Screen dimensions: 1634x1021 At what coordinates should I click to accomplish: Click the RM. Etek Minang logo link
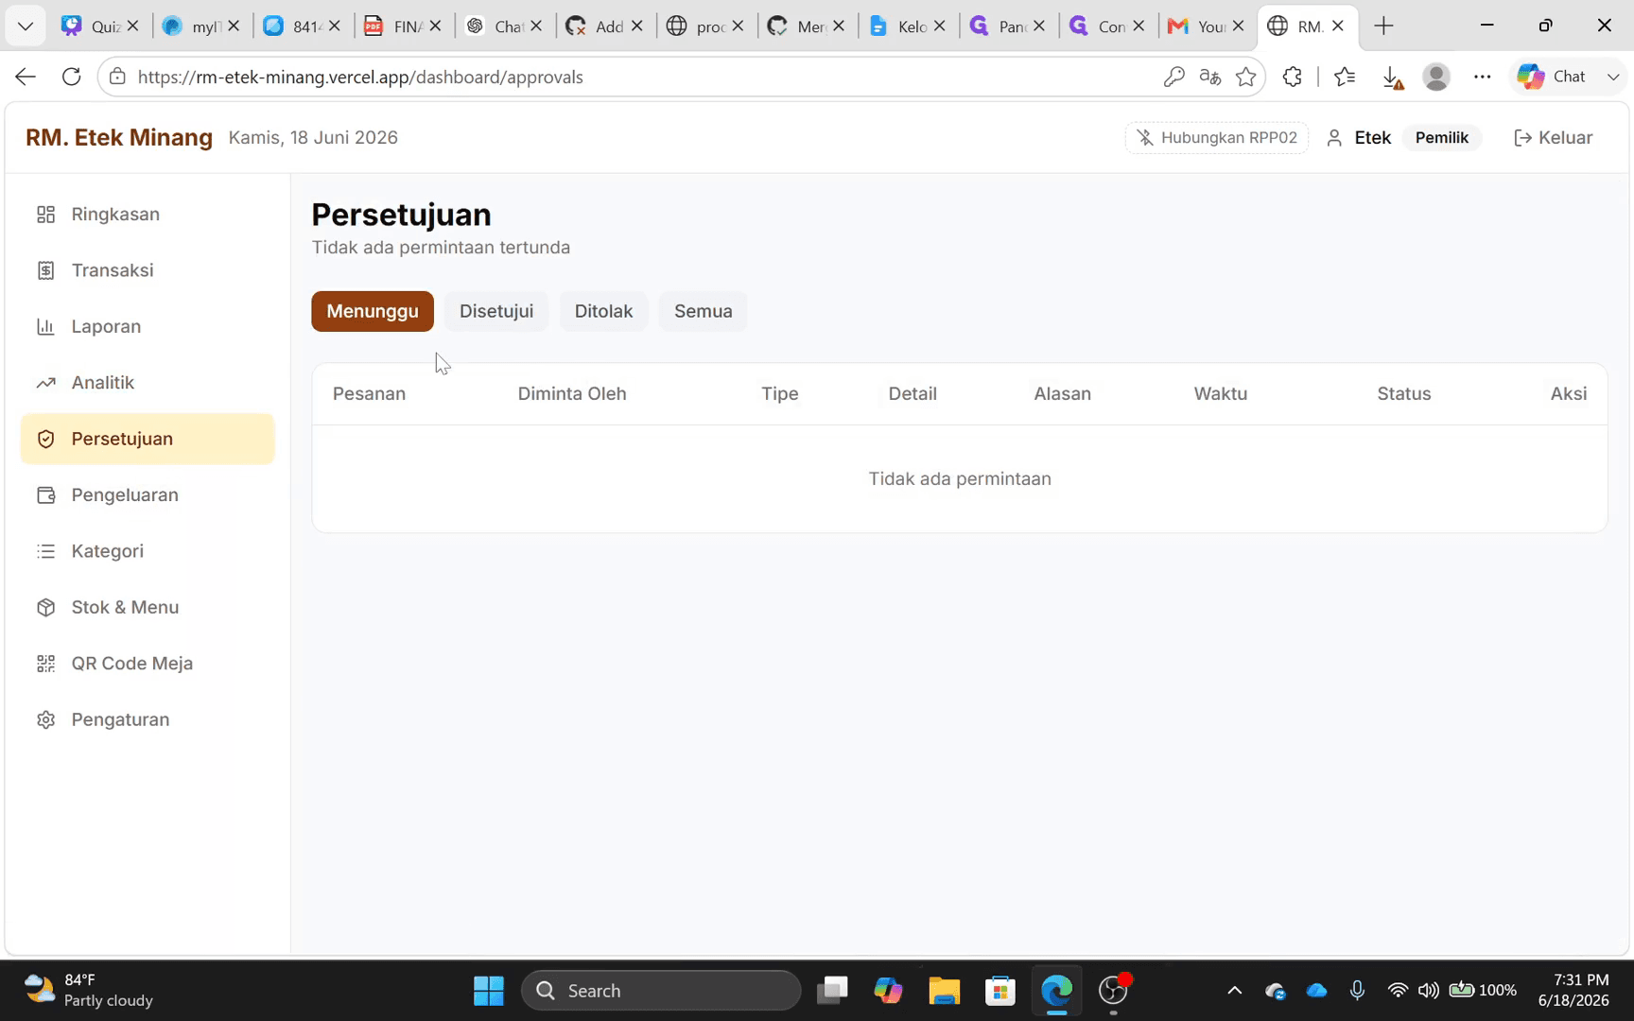[119, 138]
